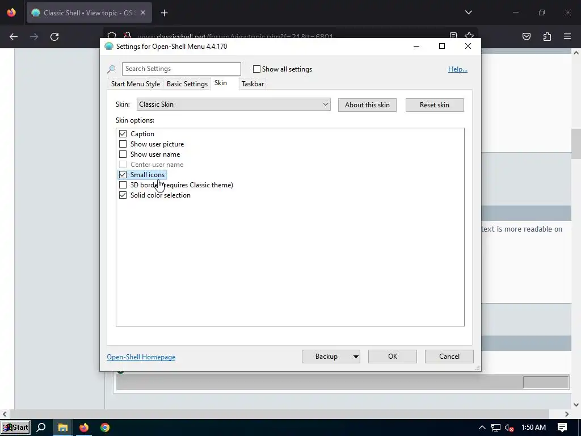Click the horizontal scrollbar right arrow

pos(567,414)
